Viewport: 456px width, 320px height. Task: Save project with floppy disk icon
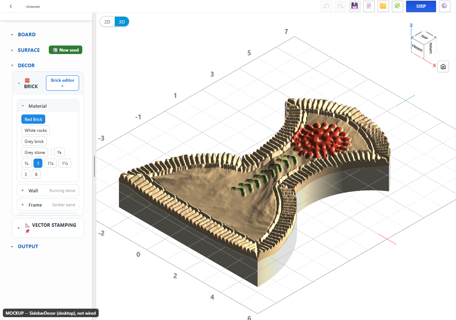(355, 6)
